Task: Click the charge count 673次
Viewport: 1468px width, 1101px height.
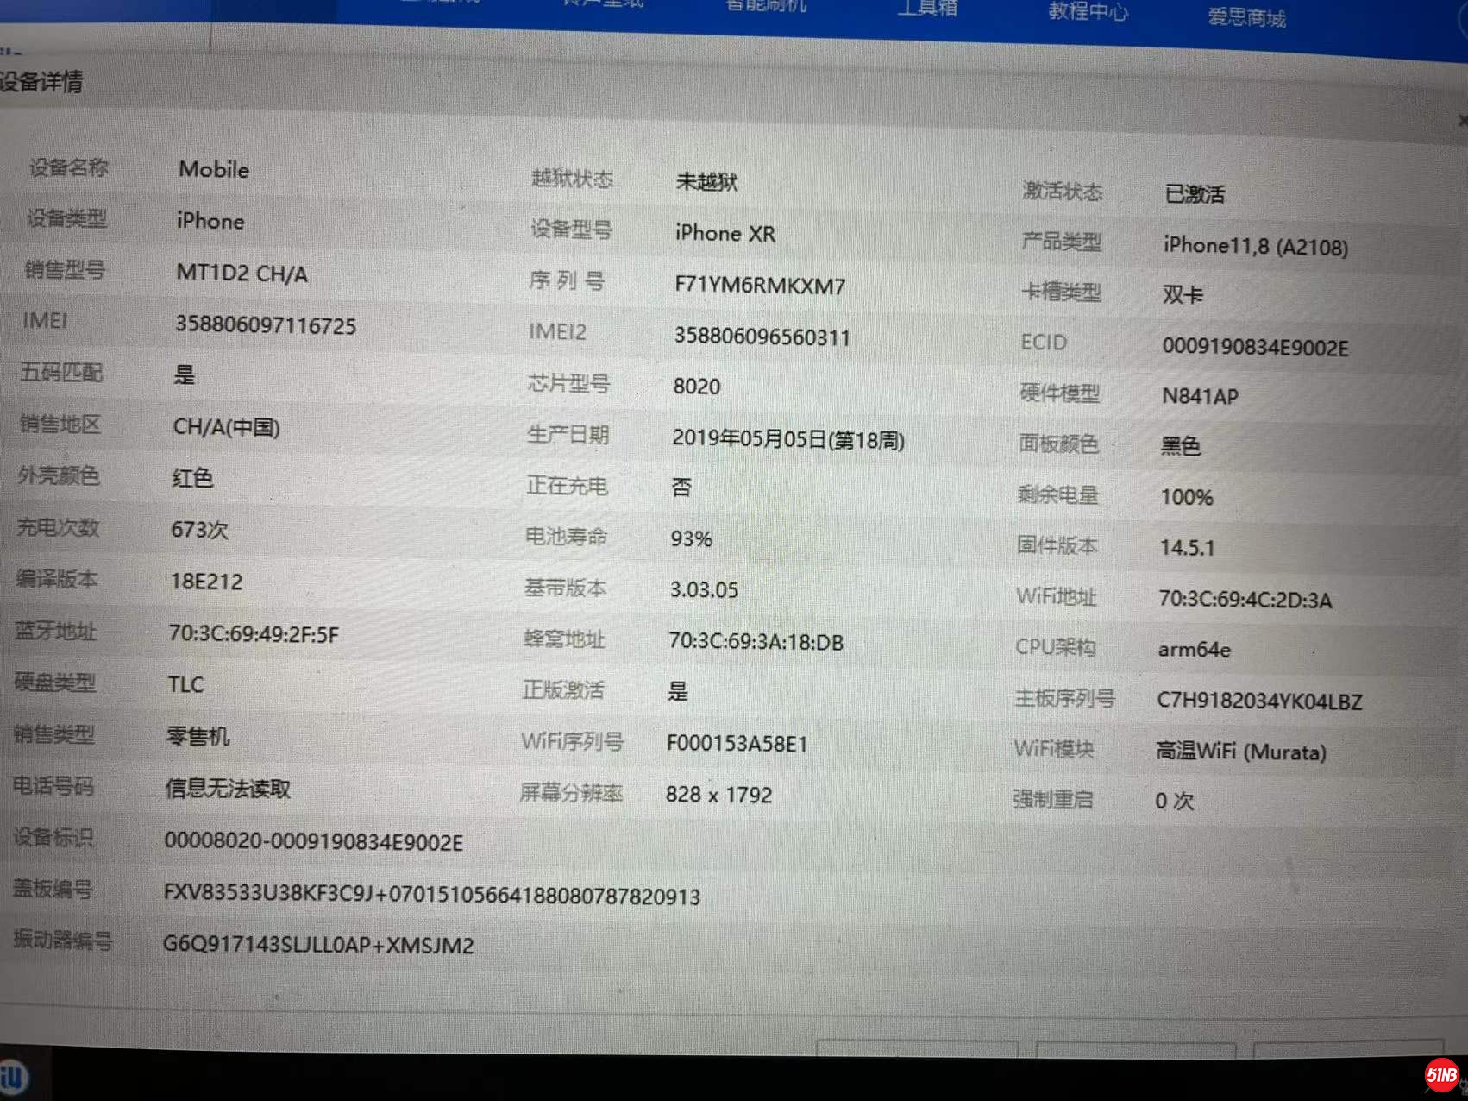Action: [199, 530]
